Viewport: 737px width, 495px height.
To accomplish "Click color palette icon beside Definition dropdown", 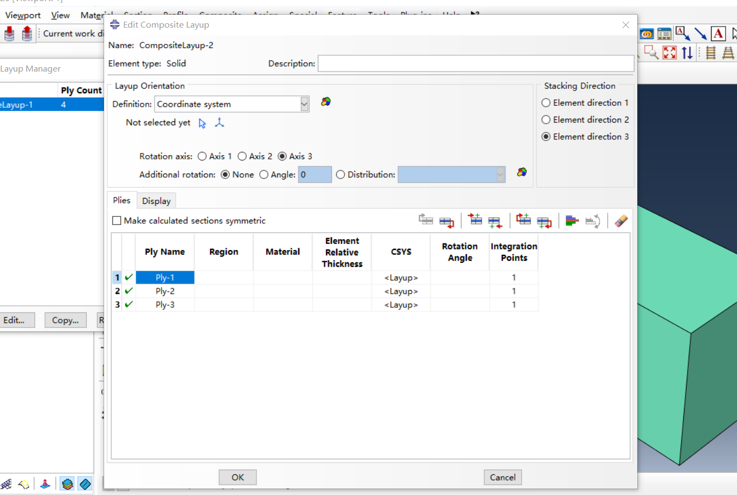I will click(325, 102).
